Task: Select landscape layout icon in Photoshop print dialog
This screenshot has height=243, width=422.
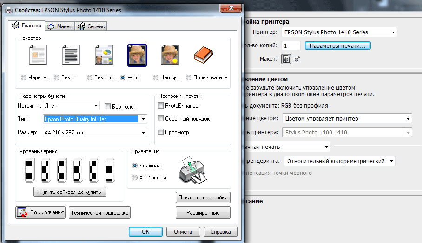Action: [297, 59]
